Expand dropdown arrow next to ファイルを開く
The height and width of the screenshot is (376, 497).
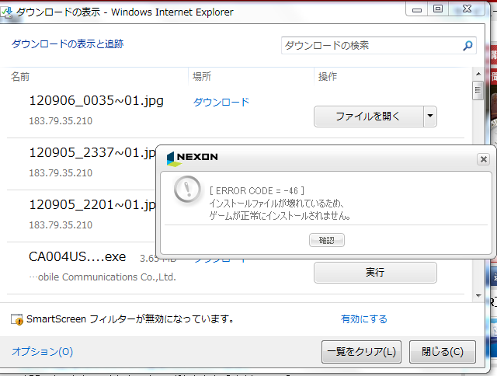pos(430,117)
